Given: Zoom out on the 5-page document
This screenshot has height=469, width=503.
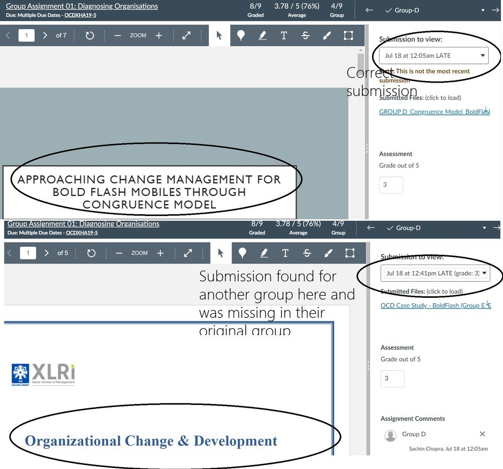Looking at the screenshot, I should pyautogui.click(x=119, y=253).
